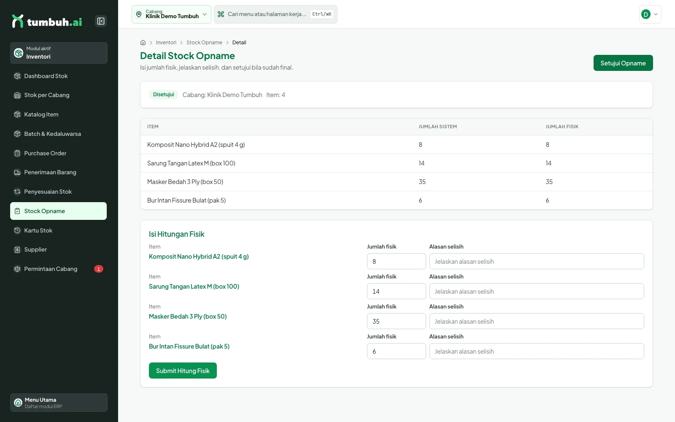This screenshot has height=422, width=675.
Task: Collapse the sidebar panel icon
Action: 101,21
